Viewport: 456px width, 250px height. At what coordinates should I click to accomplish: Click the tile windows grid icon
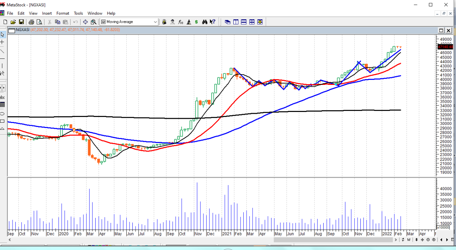[x=252, y=22]
